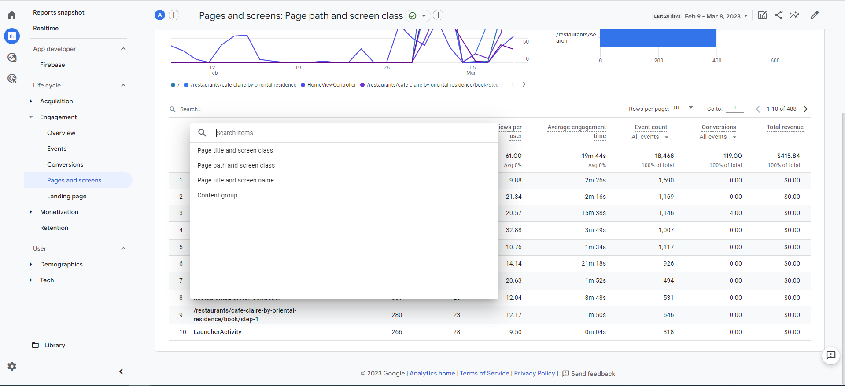The image size is (845, 386).
Task: Click the Customize report pencil icon
Action: tap(815, 15)
